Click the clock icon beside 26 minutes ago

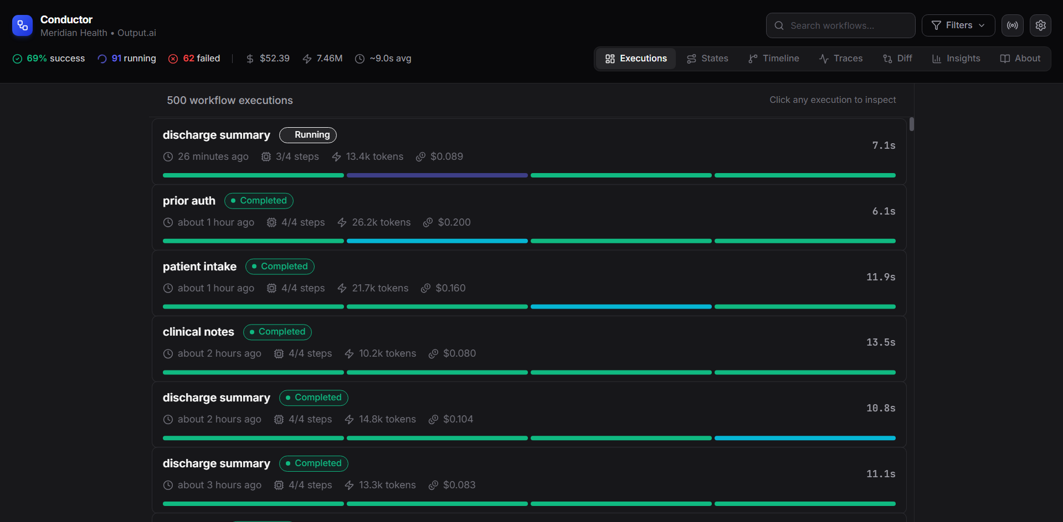click(x=168, y=157)
